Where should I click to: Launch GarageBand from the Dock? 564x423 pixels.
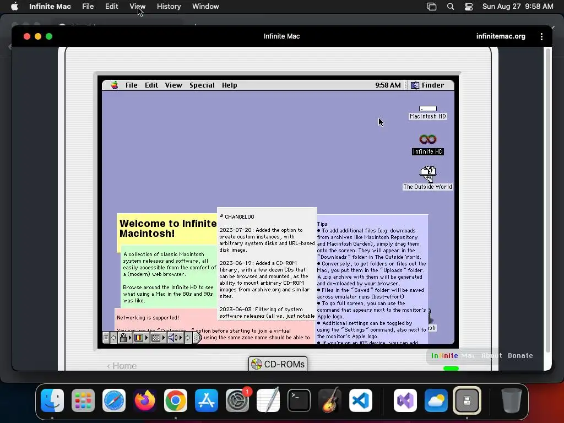click(x=330, y=400)
